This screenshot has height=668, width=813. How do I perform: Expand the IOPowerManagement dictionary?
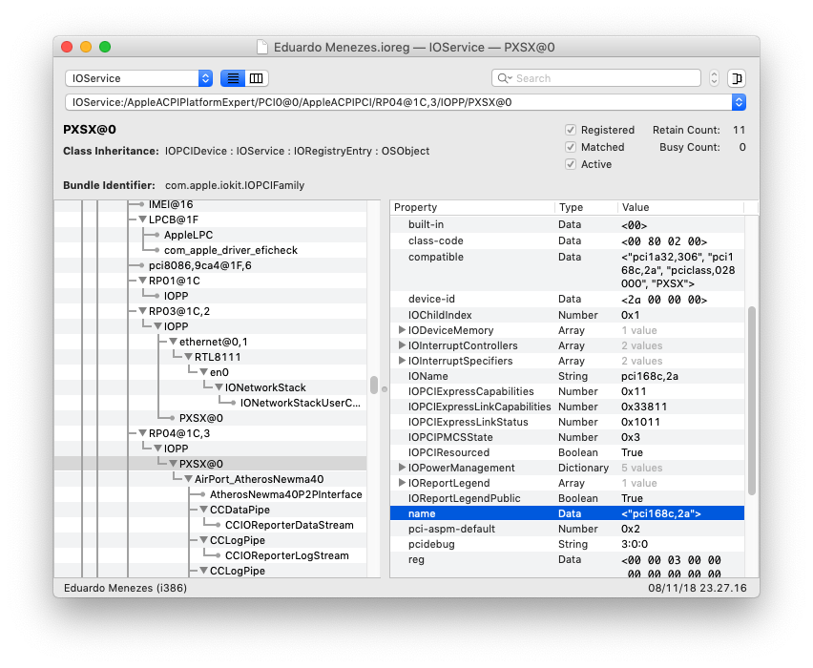tap(402, 468)
